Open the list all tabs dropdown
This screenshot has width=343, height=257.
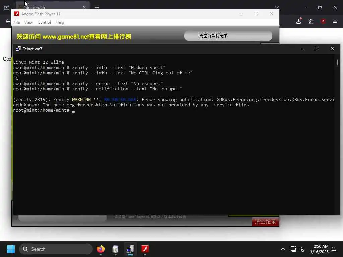point(277,7)
